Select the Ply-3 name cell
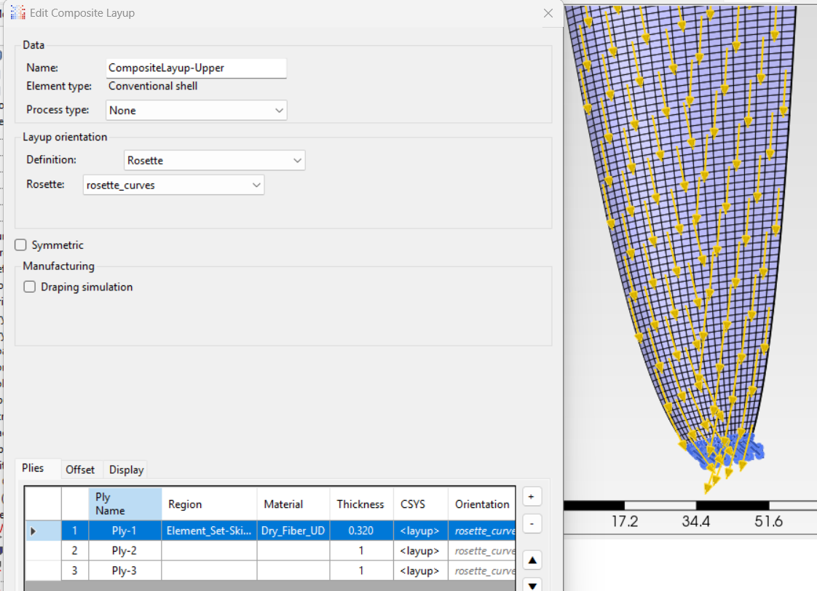This screenshot has width=817, height=591. tap(125, 571)
